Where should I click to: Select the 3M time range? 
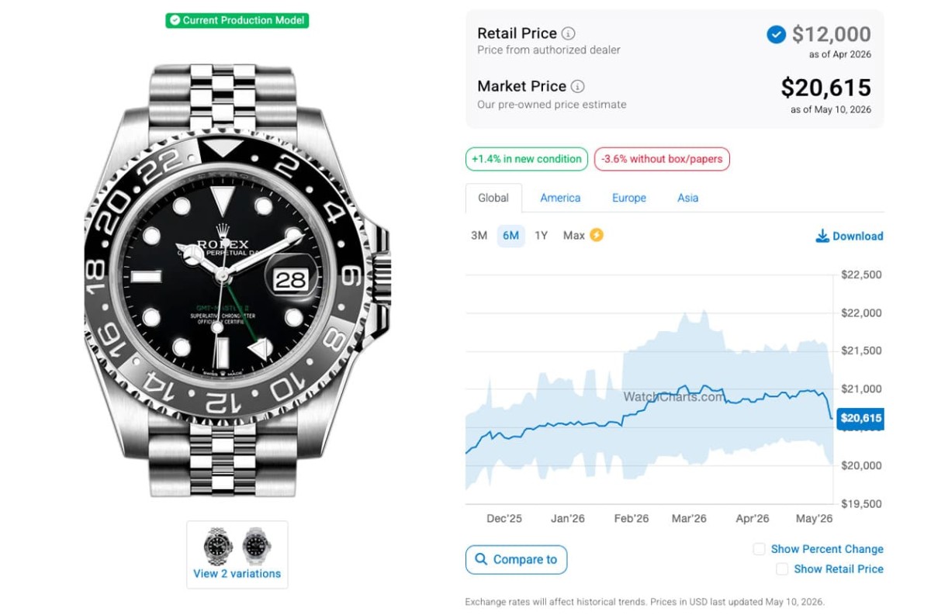[x=479, y=236]
